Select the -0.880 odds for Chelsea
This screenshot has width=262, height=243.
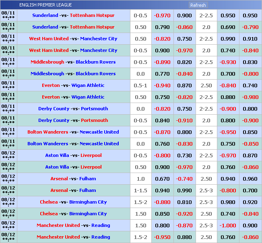point(162,202)
